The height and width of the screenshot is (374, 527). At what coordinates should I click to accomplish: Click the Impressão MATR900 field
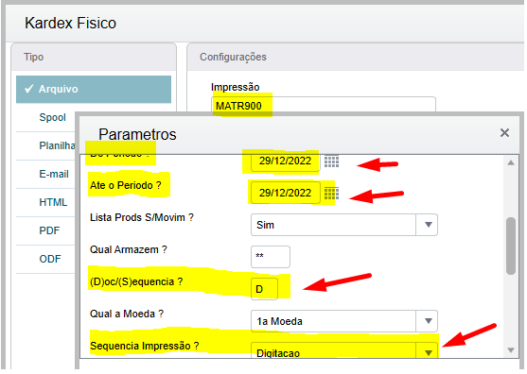[324, 106]
